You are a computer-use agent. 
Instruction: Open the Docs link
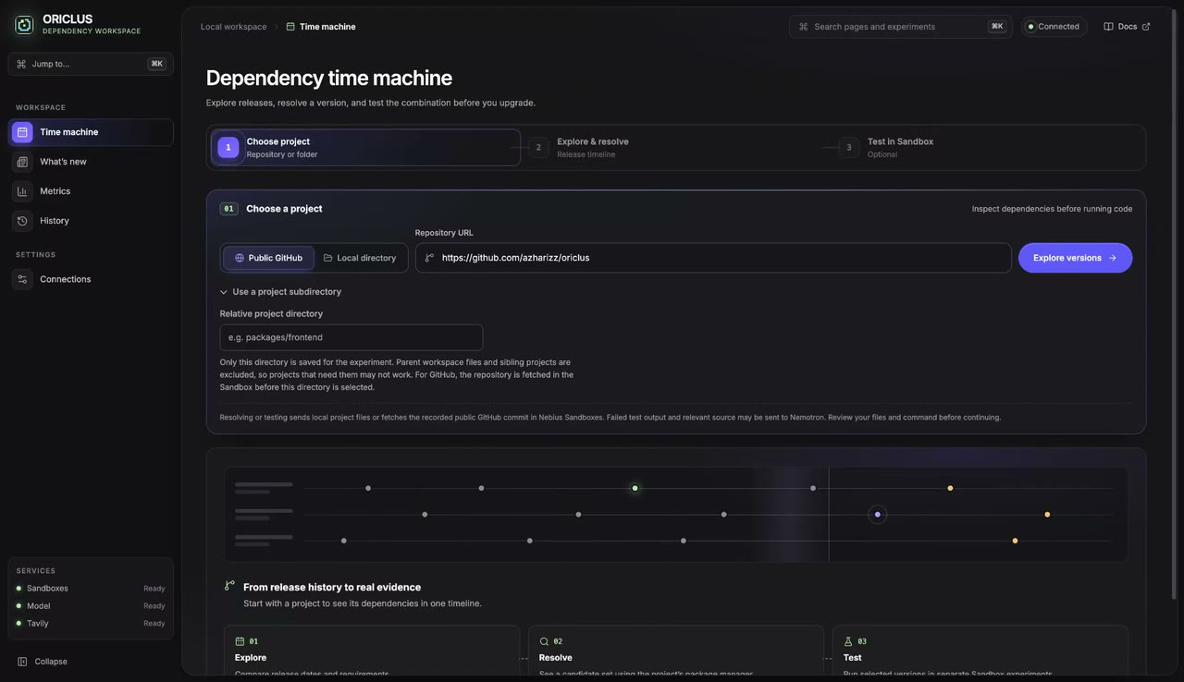coord(1127,27)
